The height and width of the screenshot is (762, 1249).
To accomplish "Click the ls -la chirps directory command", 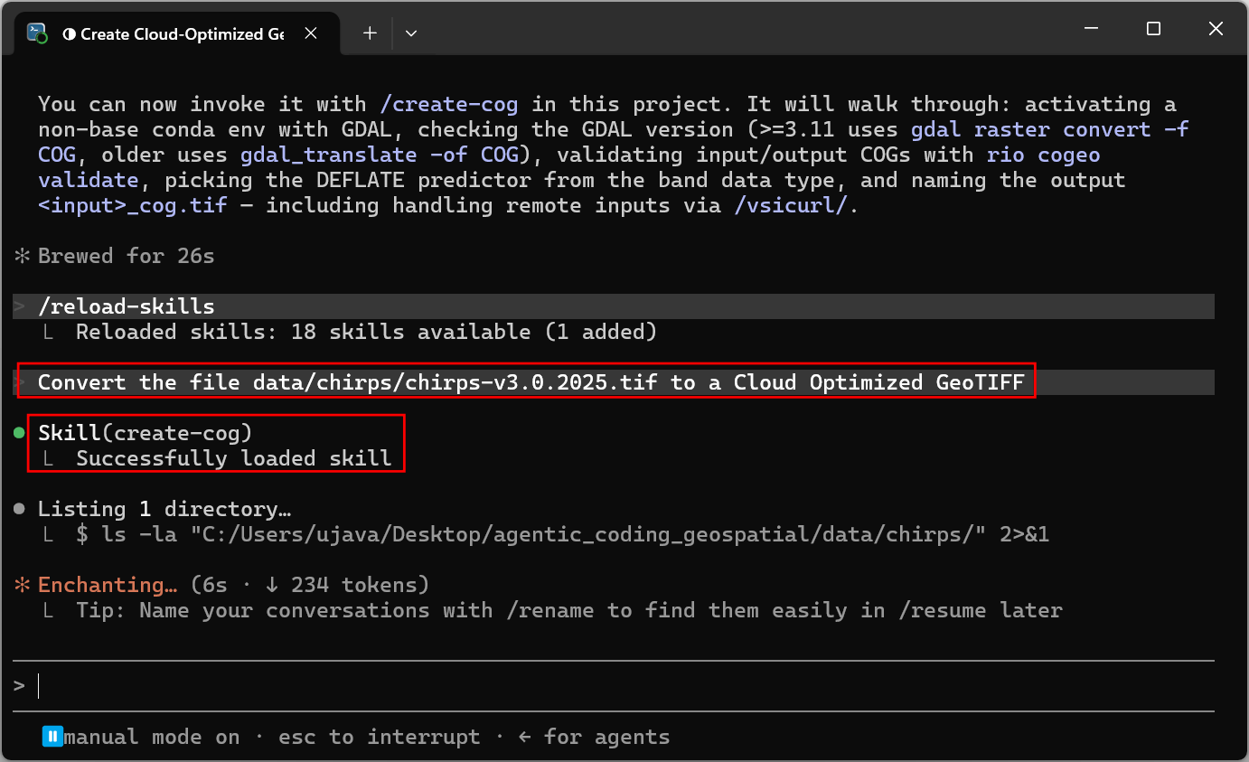I will coord(562,534).
